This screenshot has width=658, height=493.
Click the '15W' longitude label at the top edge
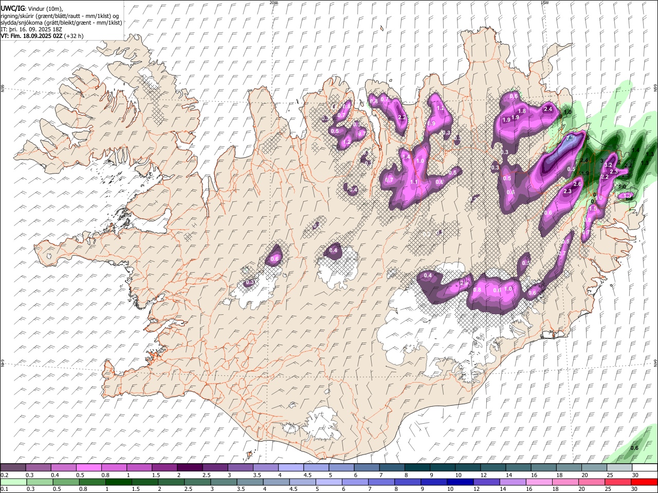[544, 3]
